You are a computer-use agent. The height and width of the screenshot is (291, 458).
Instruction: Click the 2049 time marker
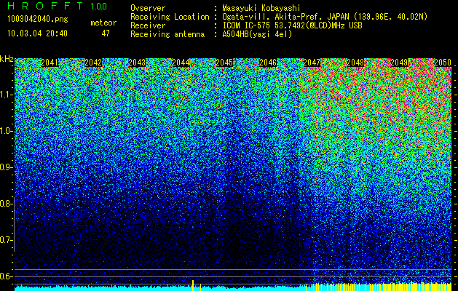[399, 63]
